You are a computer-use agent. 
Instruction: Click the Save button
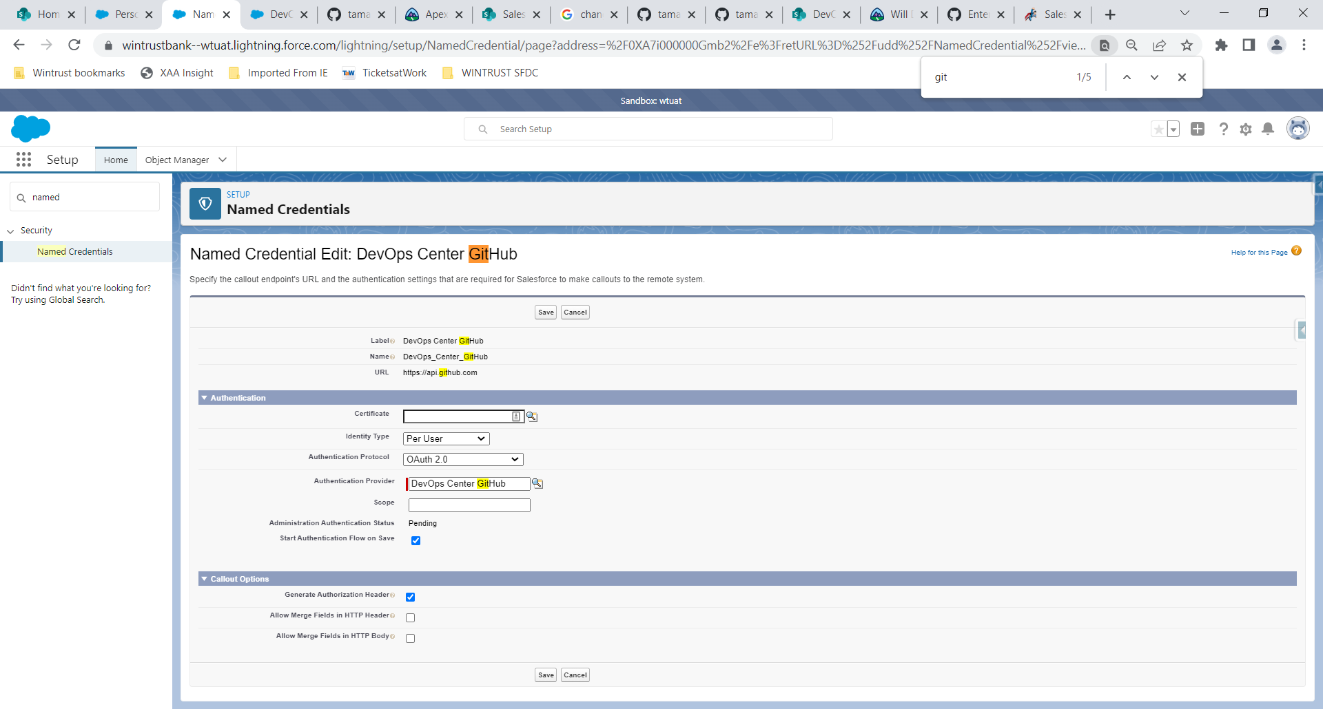coord(545,312)
